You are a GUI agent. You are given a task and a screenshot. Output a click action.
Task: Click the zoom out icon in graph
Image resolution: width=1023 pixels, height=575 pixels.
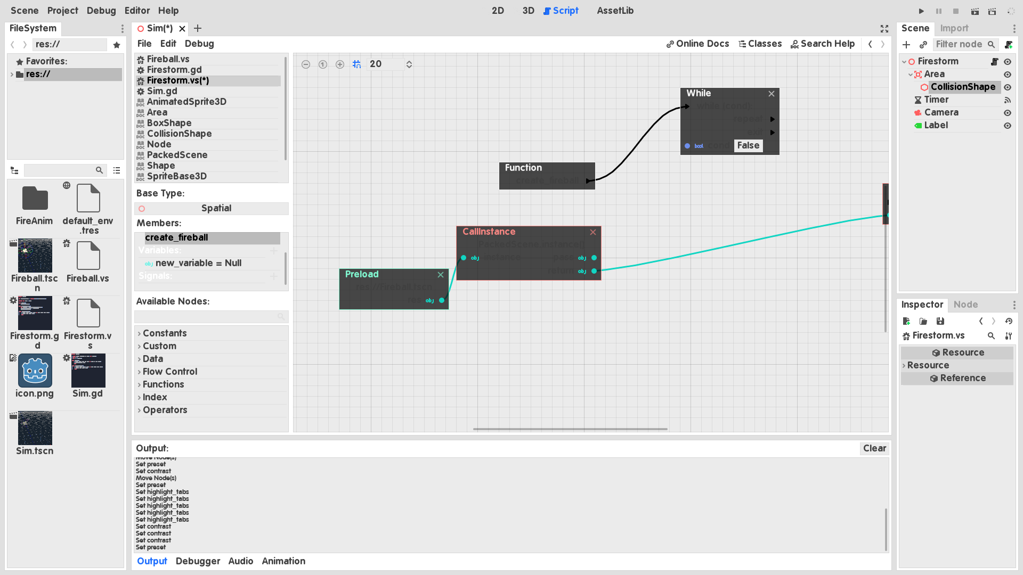click(x=306, y=64)
